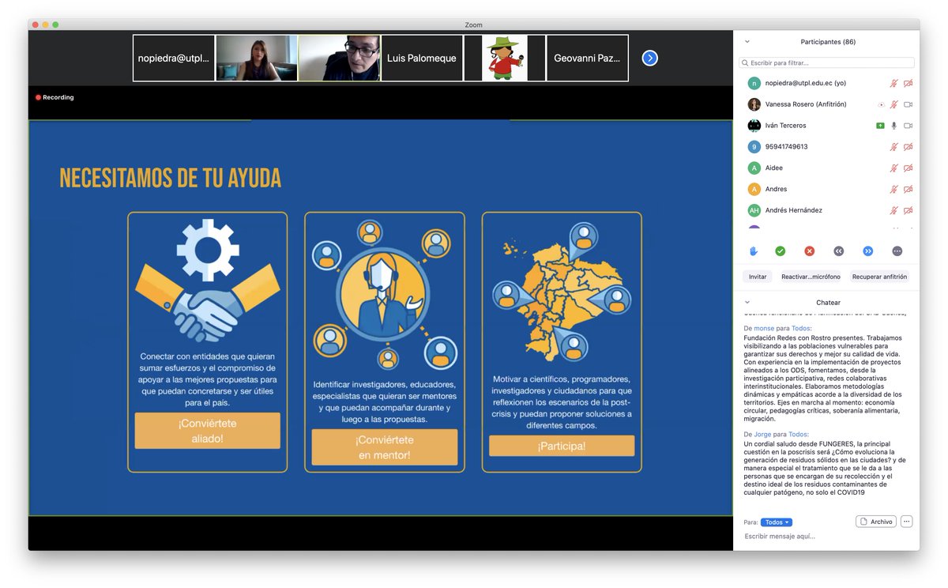Select participant Andrés Hernández in list

(827, 210)
